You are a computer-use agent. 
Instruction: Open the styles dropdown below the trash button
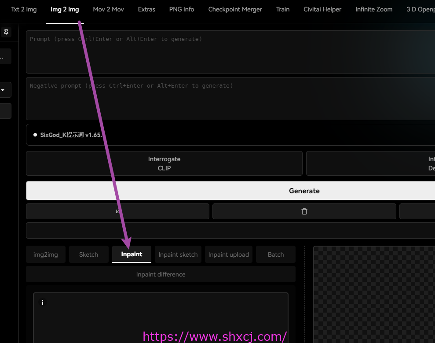point(230,231)
